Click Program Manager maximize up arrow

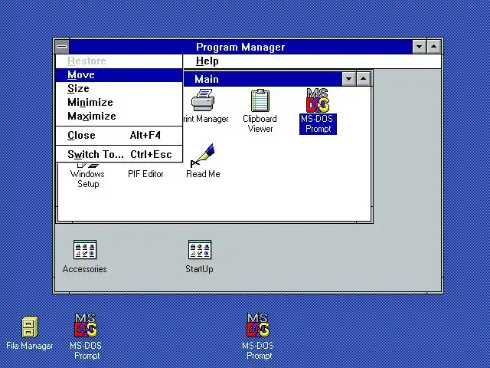click(434, 47)
